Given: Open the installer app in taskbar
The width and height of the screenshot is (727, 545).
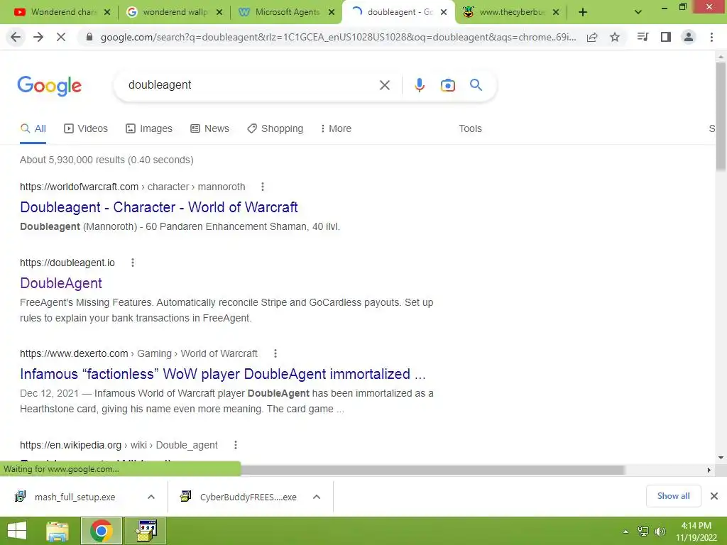Looking at the screenshot, I should point(146,531).
